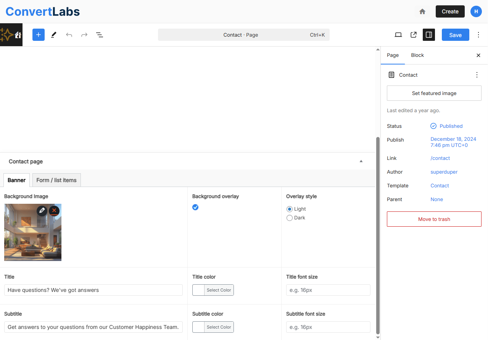Open the document overview list icon

(x=100, y=35)
